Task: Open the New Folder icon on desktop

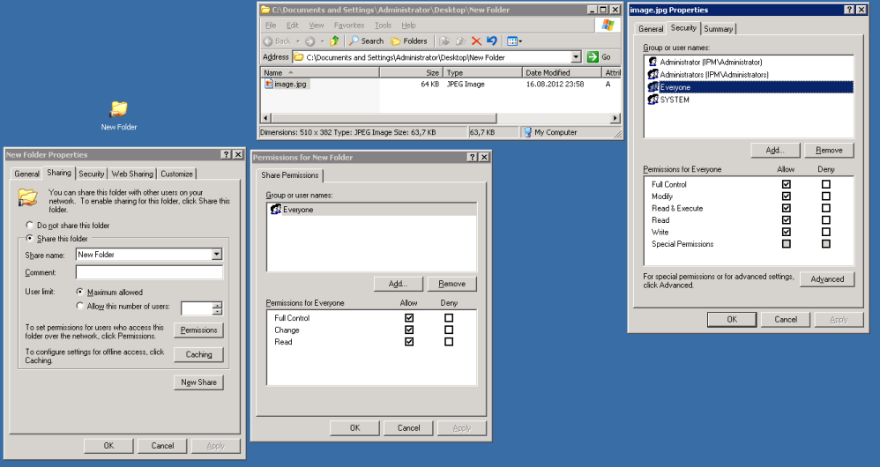Action: pyautogui.click(x=118, y=109)
